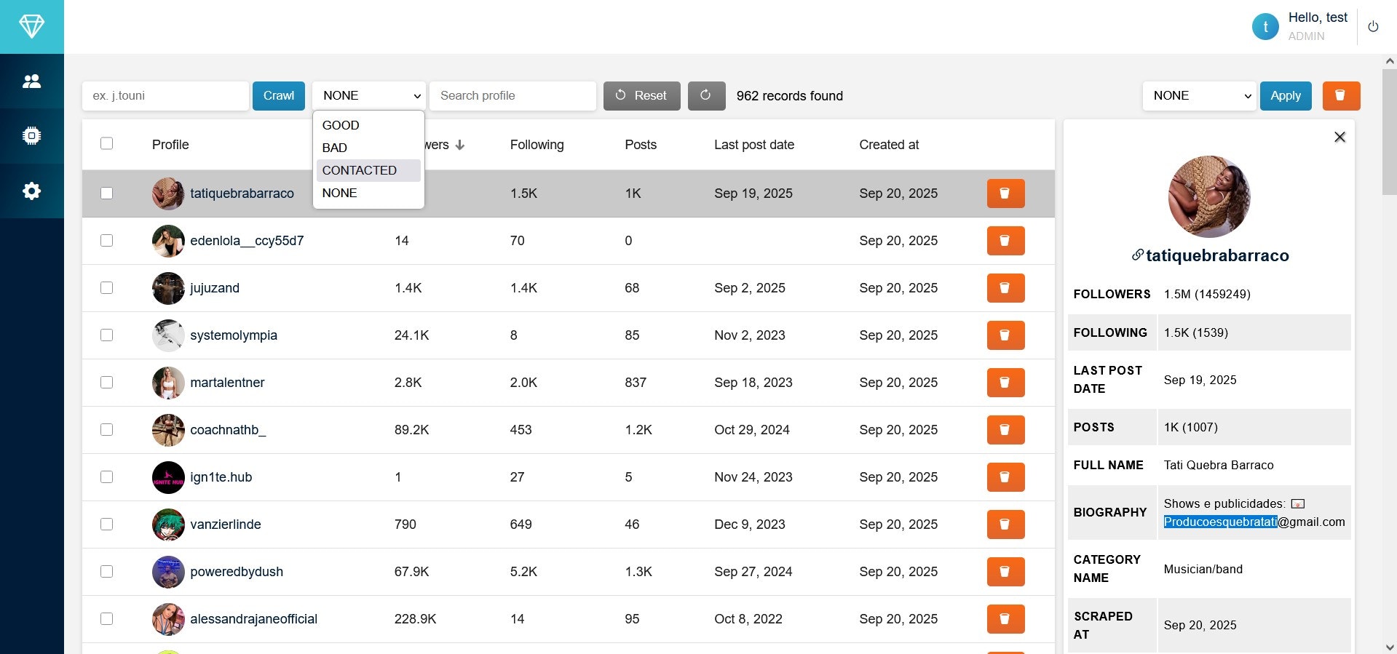
Task: Open the NONE dropdown beside Apply
Action: (1199, 95)
